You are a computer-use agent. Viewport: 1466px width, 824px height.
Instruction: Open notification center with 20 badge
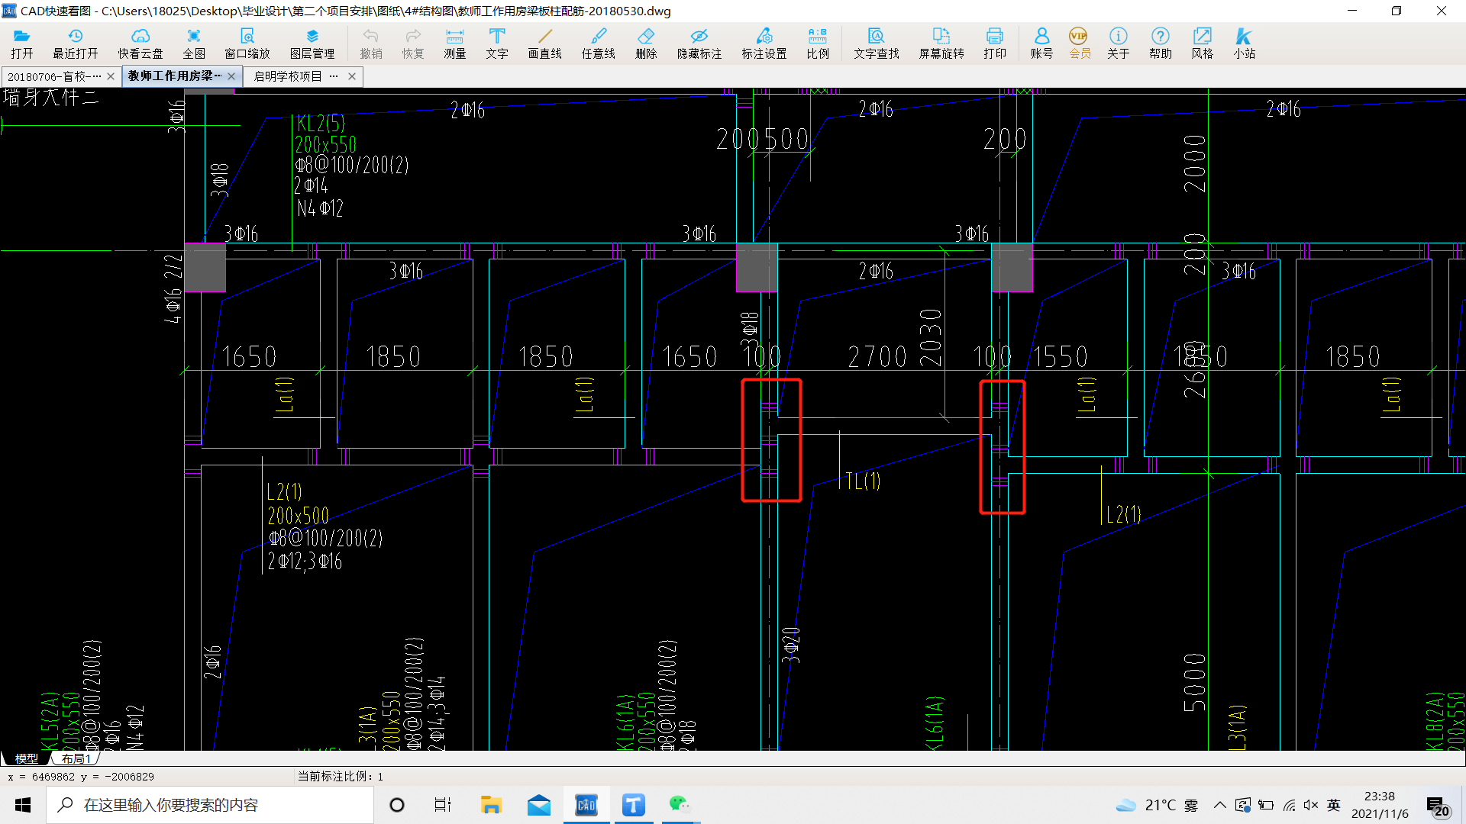coord(1438,806)
